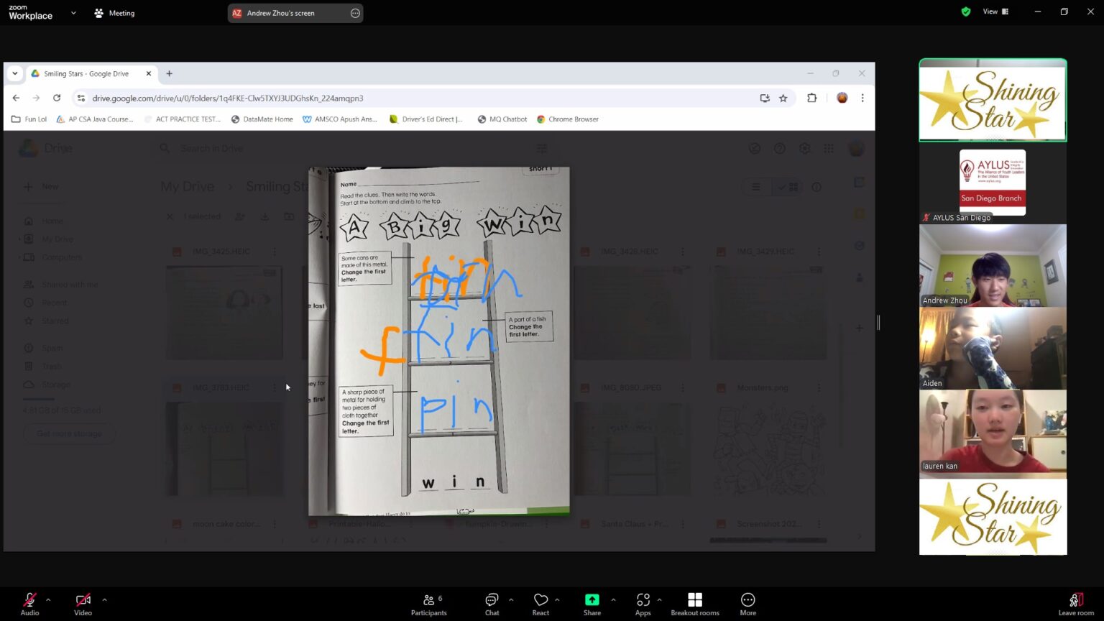Expand audio options arrow

pyautogui.click(x=48, y=599)
